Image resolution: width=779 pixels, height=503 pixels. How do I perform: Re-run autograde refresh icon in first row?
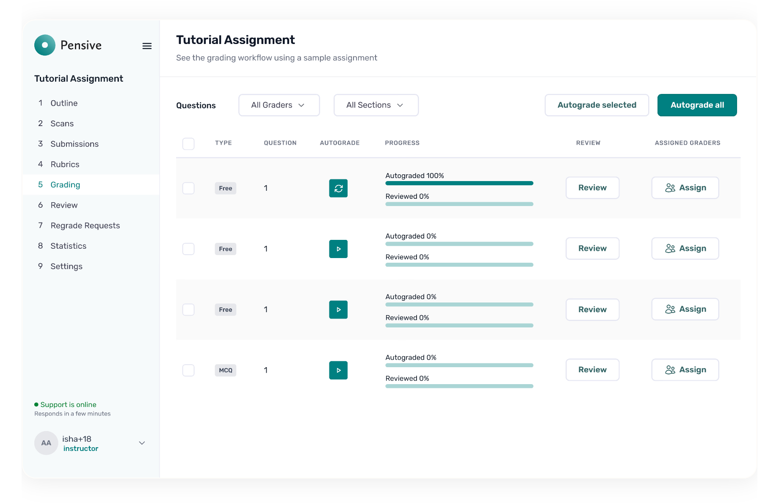point(338,188)
